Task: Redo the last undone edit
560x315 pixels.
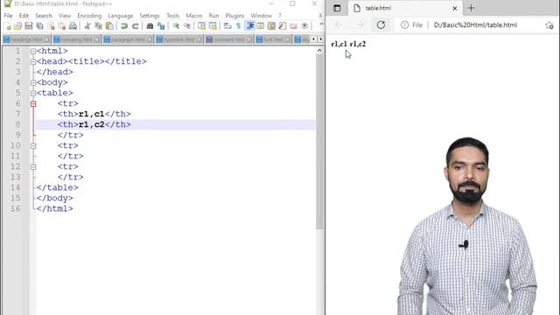Action: click(x=135, y=26)
